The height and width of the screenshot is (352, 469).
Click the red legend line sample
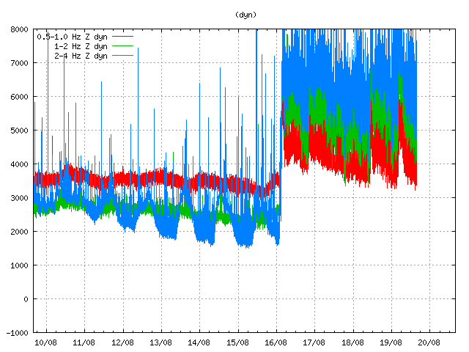pyautogui.click(x=122, y=55)
